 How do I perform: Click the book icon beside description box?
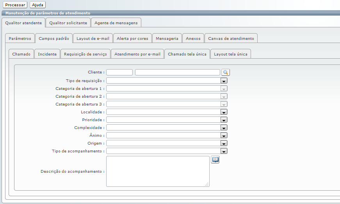[215, 159]
